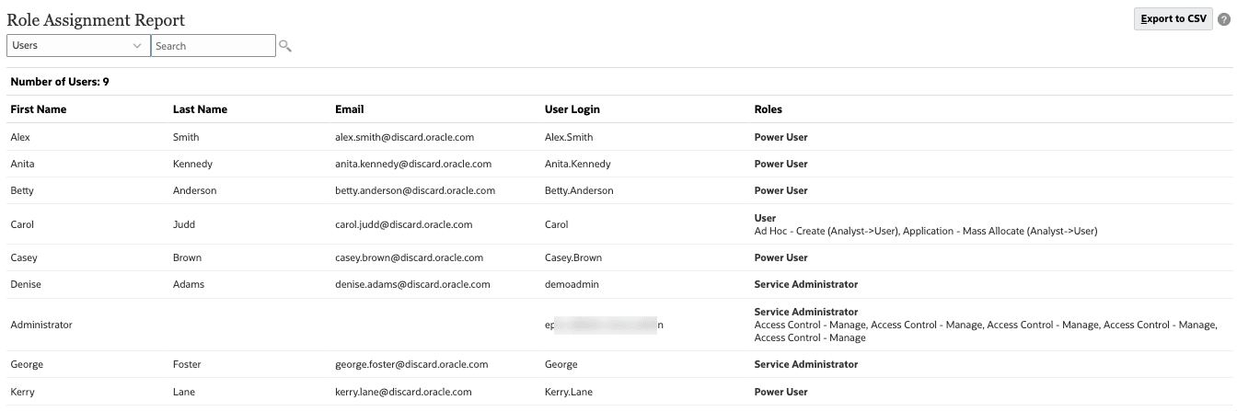Click Administrator in First Name column
The height and width of the screenshot is (411, 1237).
click(41, 325)
